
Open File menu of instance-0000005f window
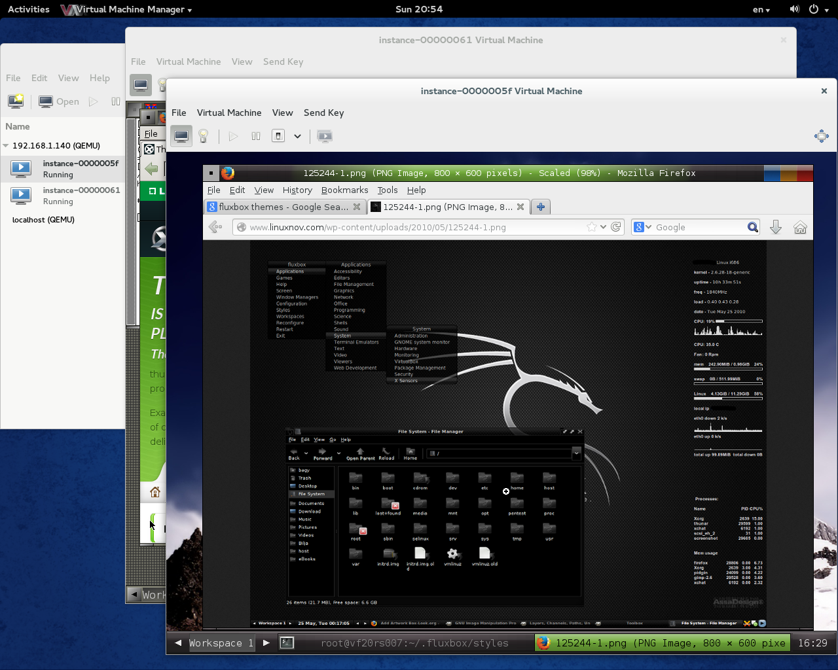pyautogui.click(x=179, y=113)
